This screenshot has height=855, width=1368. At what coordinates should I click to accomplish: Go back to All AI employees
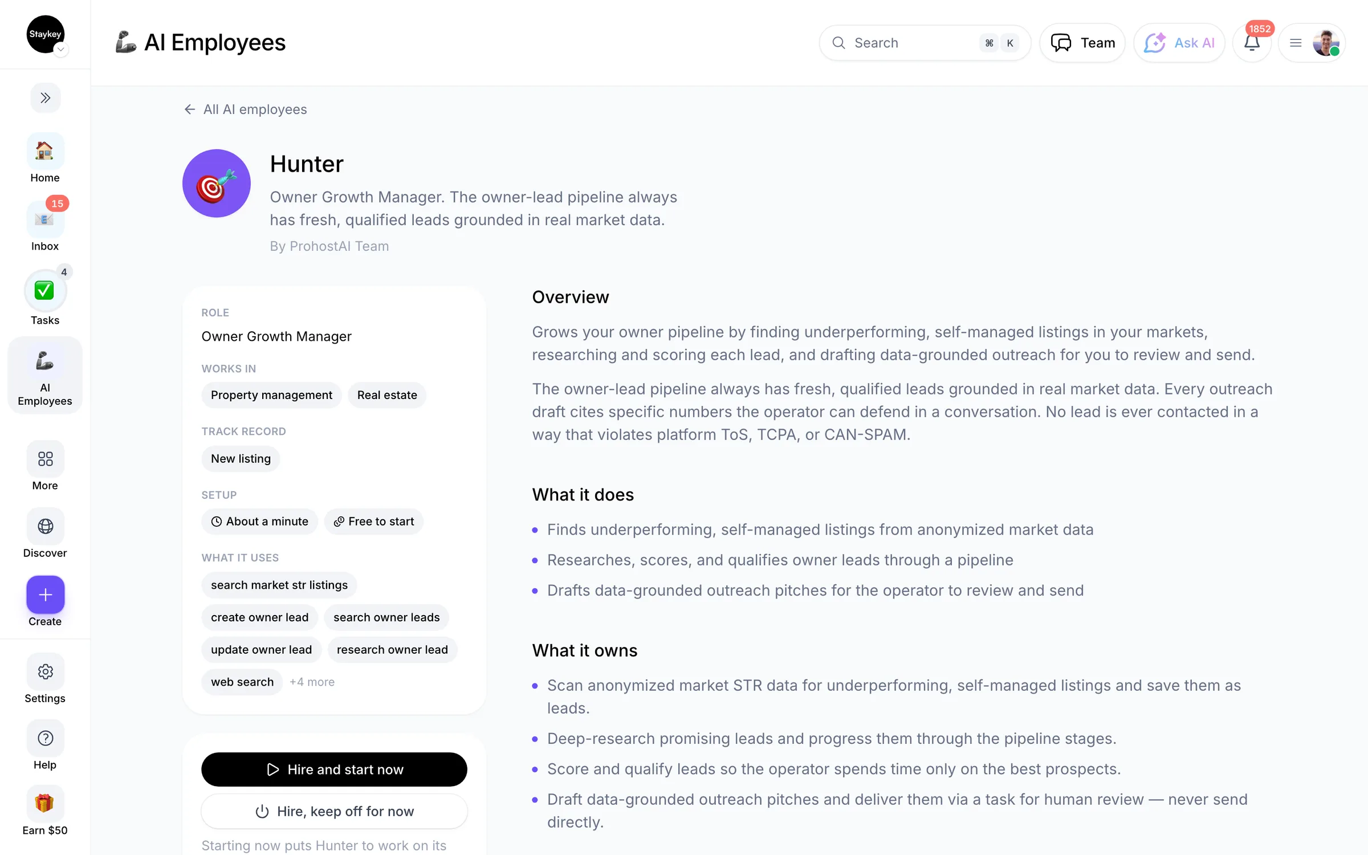pos(245,109)
